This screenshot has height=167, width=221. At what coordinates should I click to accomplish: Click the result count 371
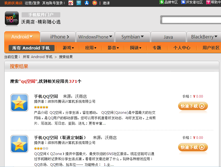73,81
